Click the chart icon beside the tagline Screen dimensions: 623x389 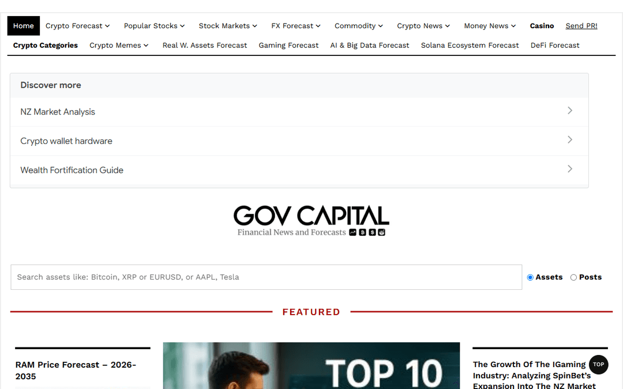[x=353, y=233]
